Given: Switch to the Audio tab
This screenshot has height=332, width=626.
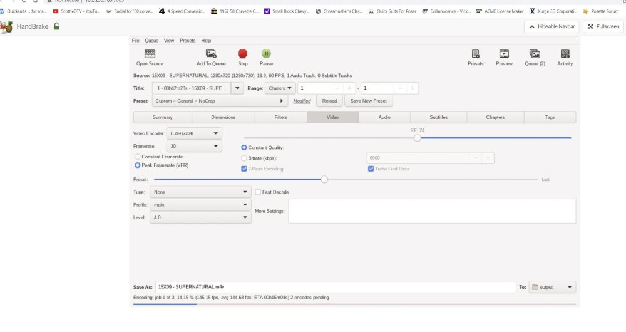Looking at the screenshot, I should tap(384, 117).
